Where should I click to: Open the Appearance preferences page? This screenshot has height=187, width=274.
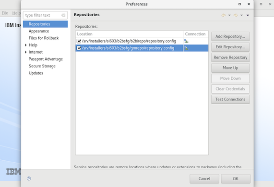(39, 31)
